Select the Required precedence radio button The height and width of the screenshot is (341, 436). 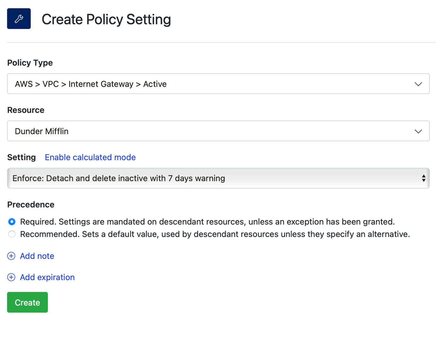click(x=12, y=222)
